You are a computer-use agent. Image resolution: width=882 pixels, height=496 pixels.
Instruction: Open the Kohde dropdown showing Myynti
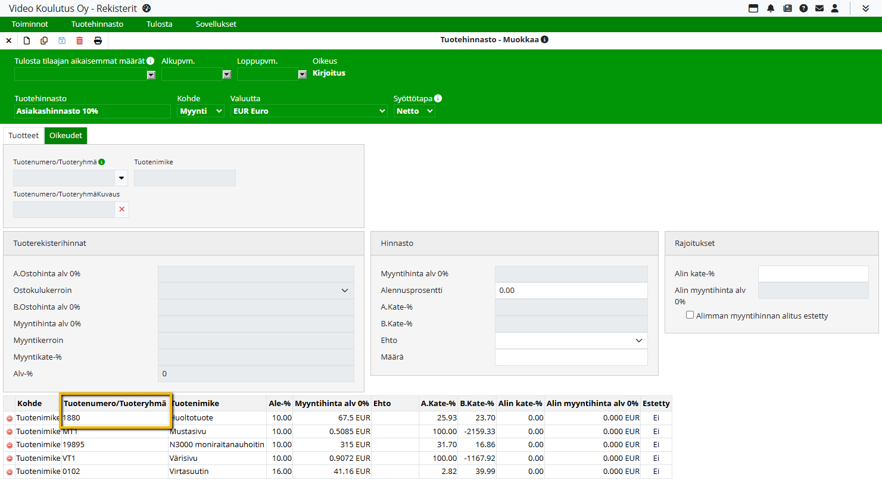point(201,111)
